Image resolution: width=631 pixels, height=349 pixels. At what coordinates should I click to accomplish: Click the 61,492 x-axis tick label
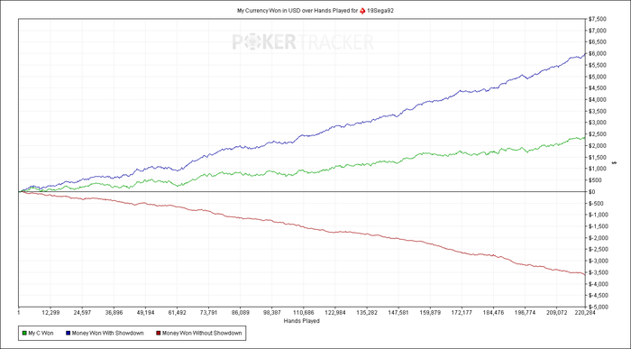[x=177, y=312]
